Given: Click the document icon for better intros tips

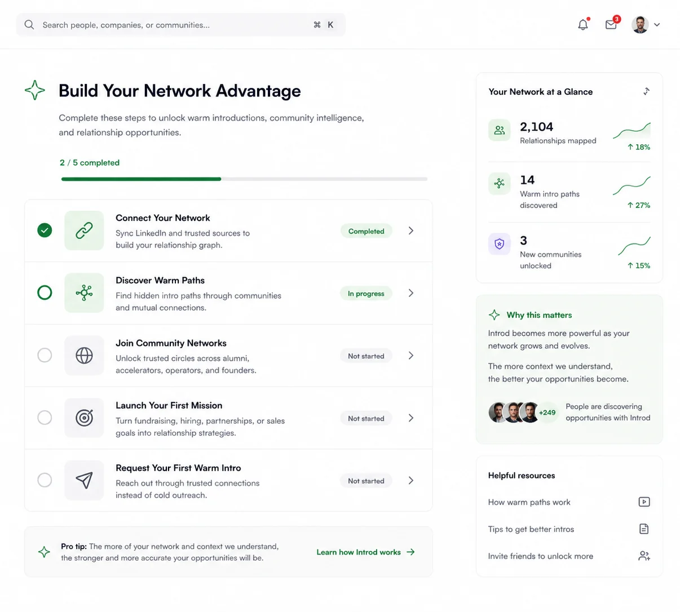Looking at the screenshot, I should pos(644,529).
